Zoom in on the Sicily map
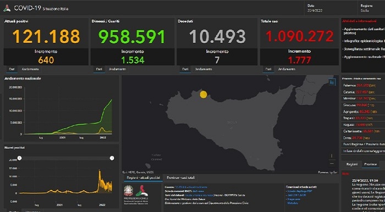This screenshot has height=212, width=385. pos(332,156)
